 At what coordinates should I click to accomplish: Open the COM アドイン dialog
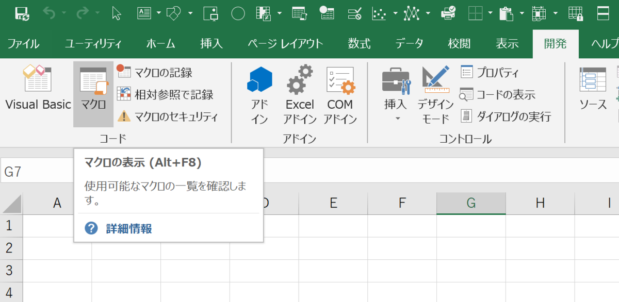[340, 95]
